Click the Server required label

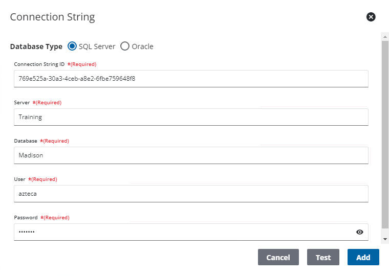[47, 103]
